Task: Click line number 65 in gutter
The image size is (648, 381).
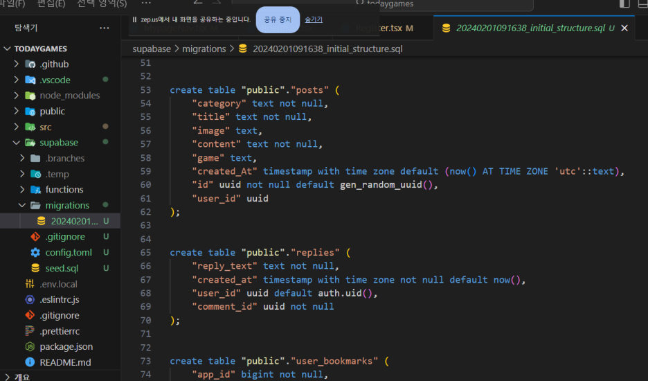Action: (x=145, y=252)
